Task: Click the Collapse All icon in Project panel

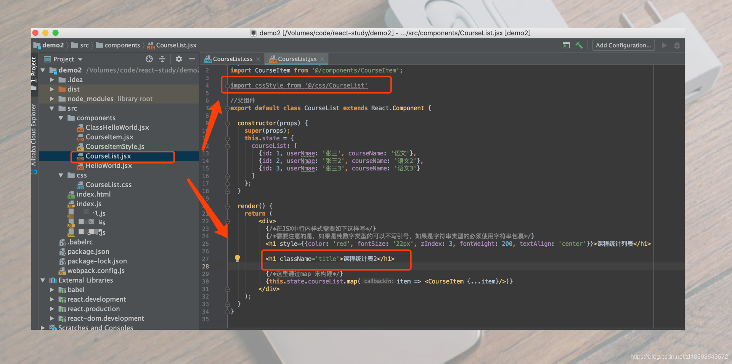Action: coord(162,59)
